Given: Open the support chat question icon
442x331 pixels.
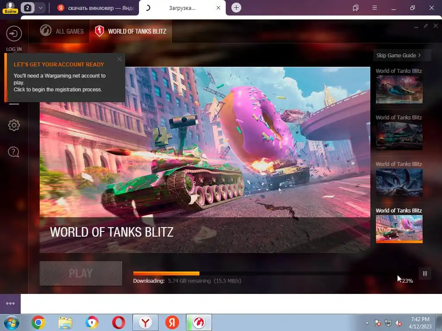Looking at the screenshot, I should (13, 152).
